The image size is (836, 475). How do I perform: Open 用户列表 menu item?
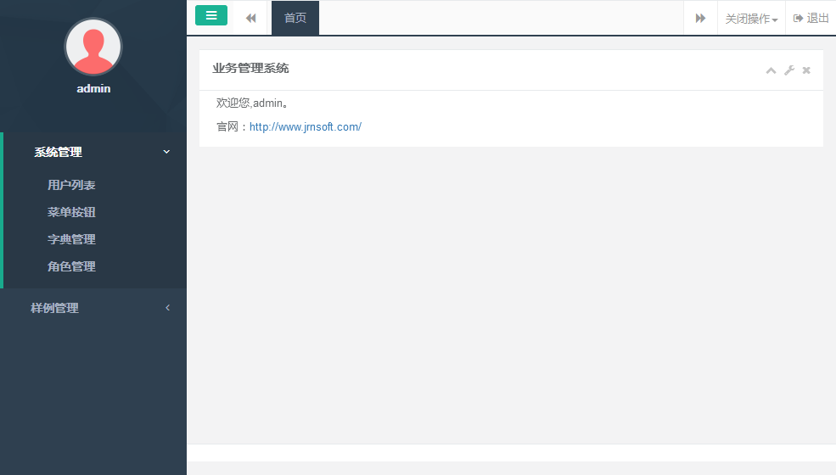[71, 185]
